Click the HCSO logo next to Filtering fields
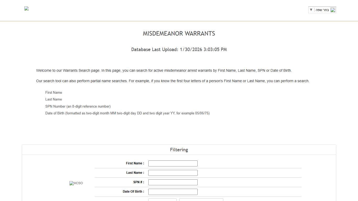 pos(76,183)
